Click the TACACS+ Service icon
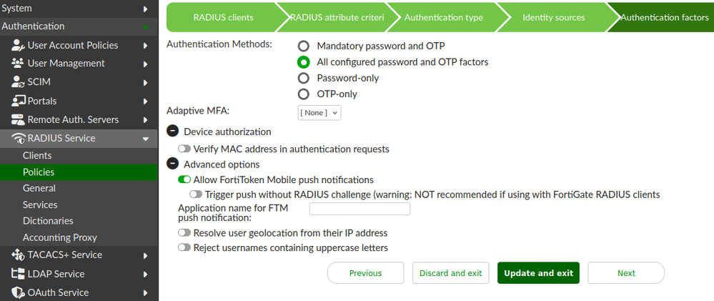714x301 pixels. coord(18,255)
